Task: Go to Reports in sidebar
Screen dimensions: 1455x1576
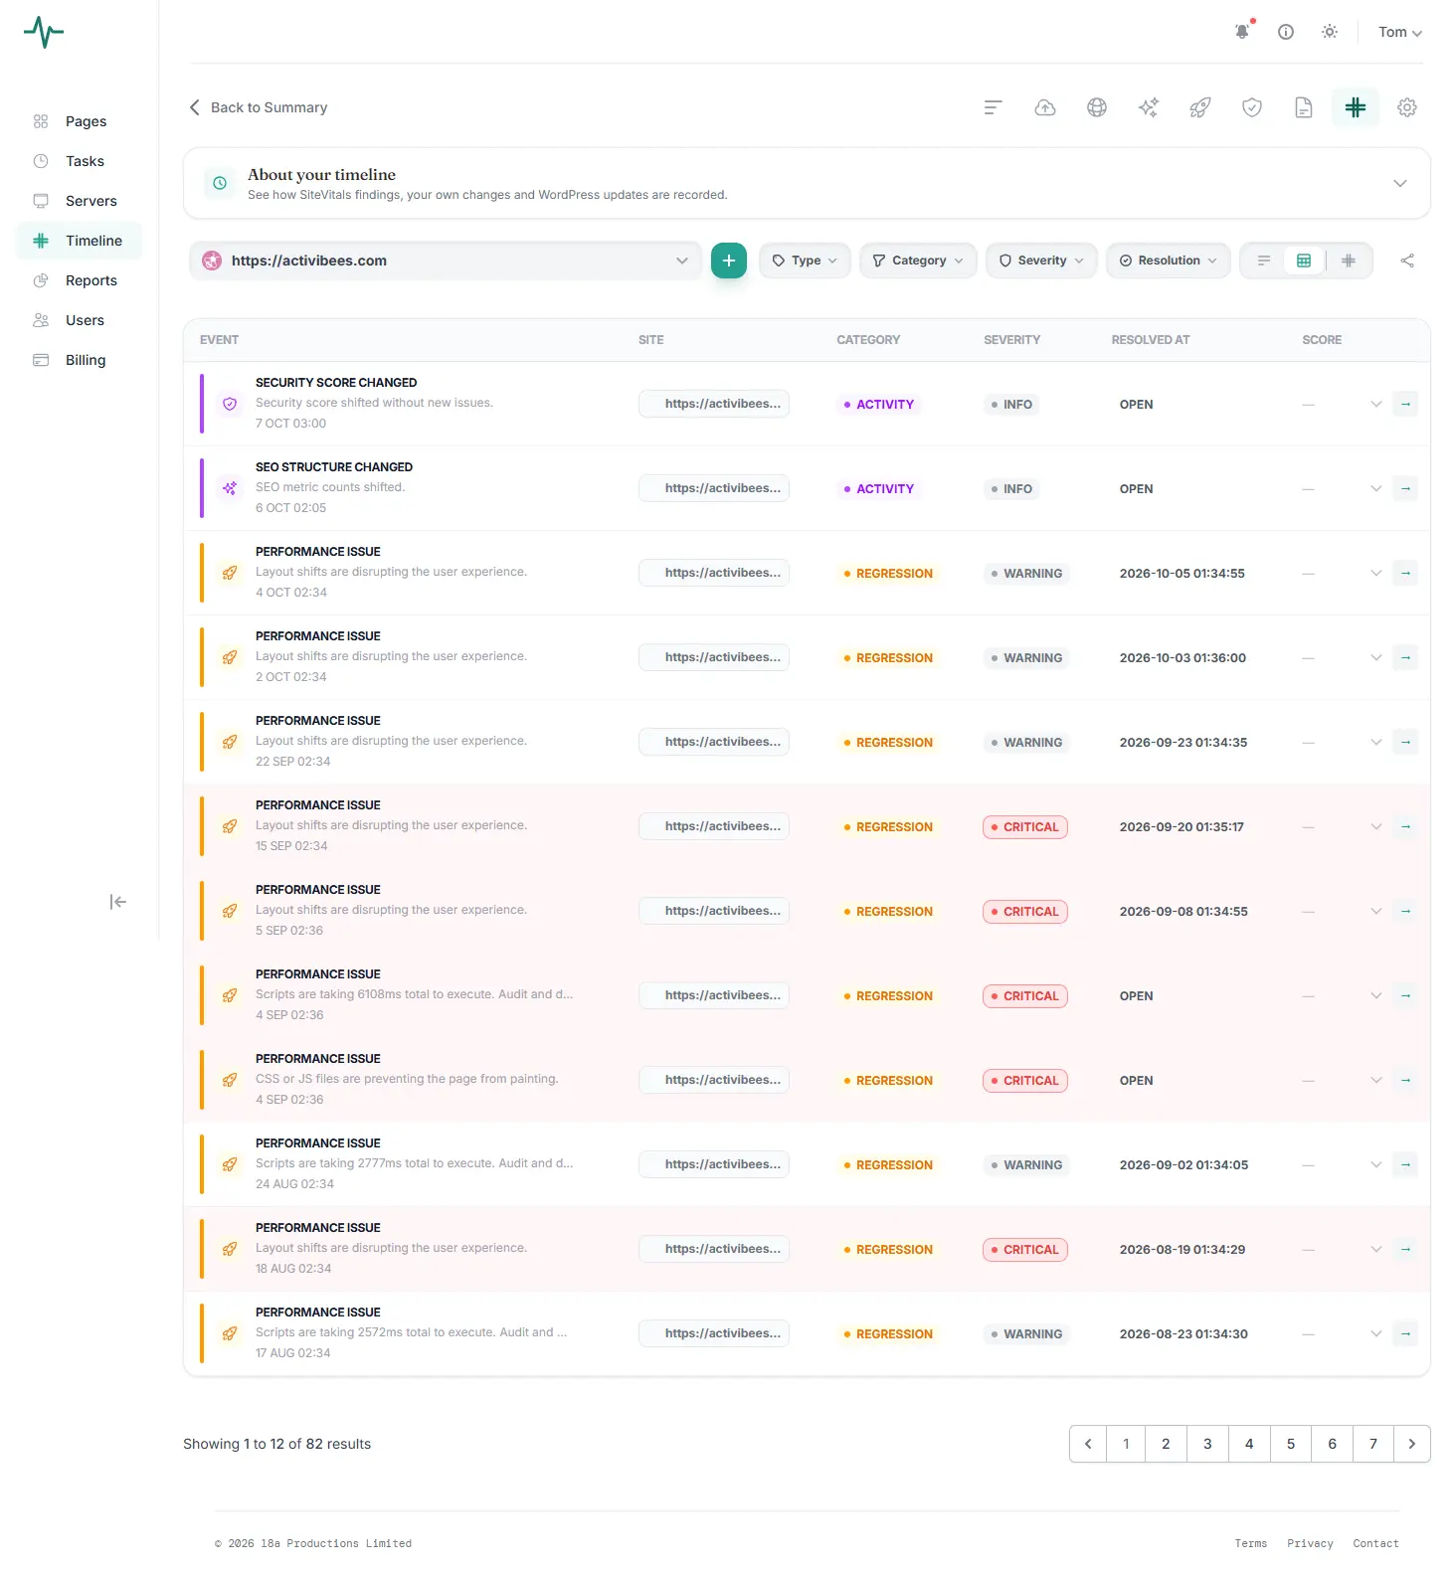Action: point(80,280)
